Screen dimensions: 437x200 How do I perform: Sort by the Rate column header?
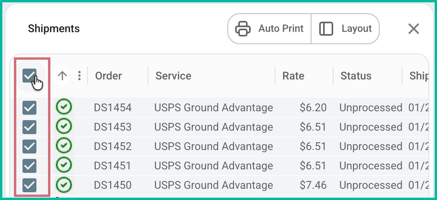point(293,76)
